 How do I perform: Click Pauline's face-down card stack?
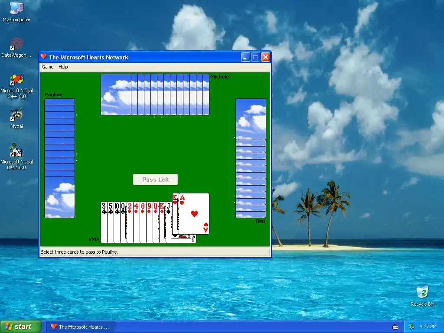[x=59, y=158]
